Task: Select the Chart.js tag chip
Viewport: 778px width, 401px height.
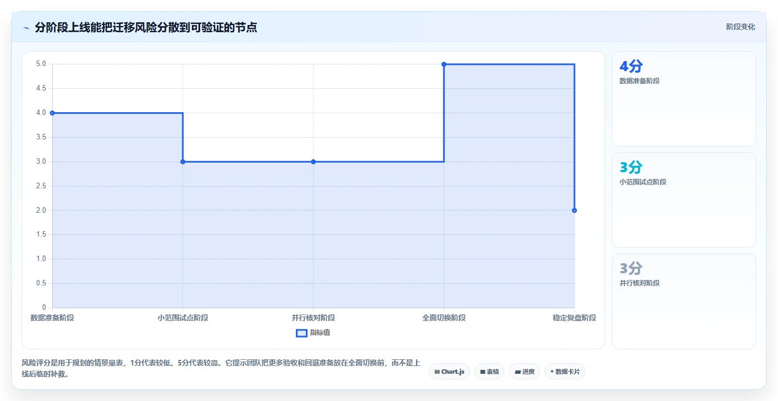Action: coord(449,372)
